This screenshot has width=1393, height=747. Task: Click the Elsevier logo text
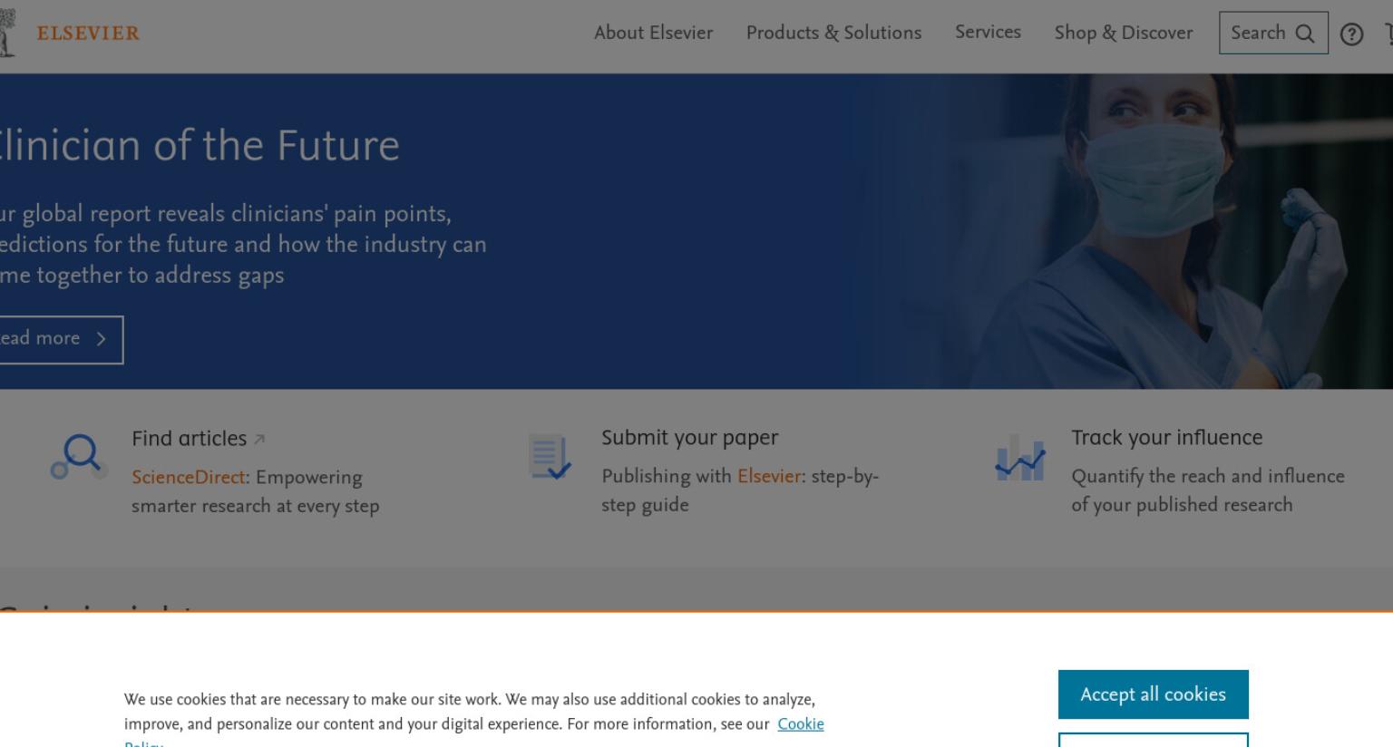point(88,34)
